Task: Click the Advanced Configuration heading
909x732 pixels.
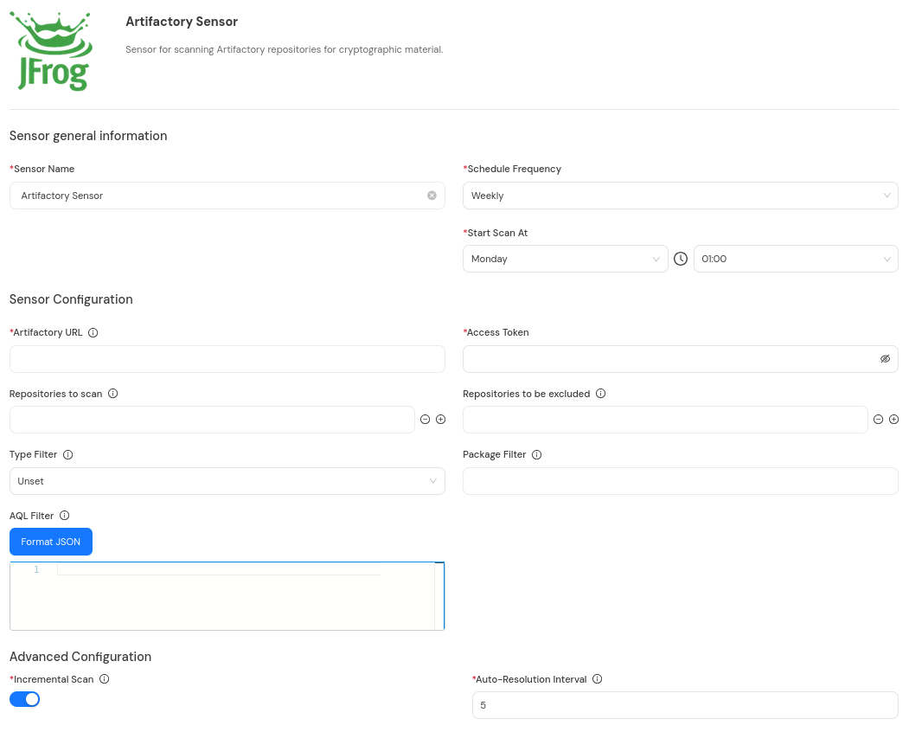Action: 80,657
